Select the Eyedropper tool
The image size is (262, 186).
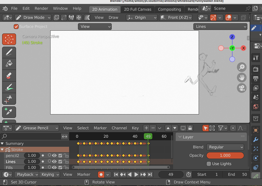click(x=9, y=112)
